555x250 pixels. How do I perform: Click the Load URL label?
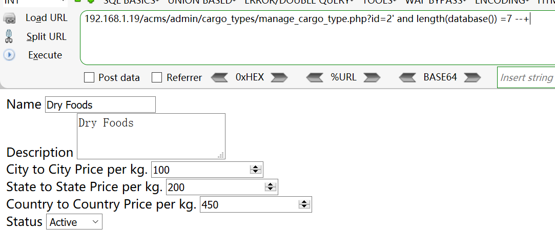tap(46, 18)
